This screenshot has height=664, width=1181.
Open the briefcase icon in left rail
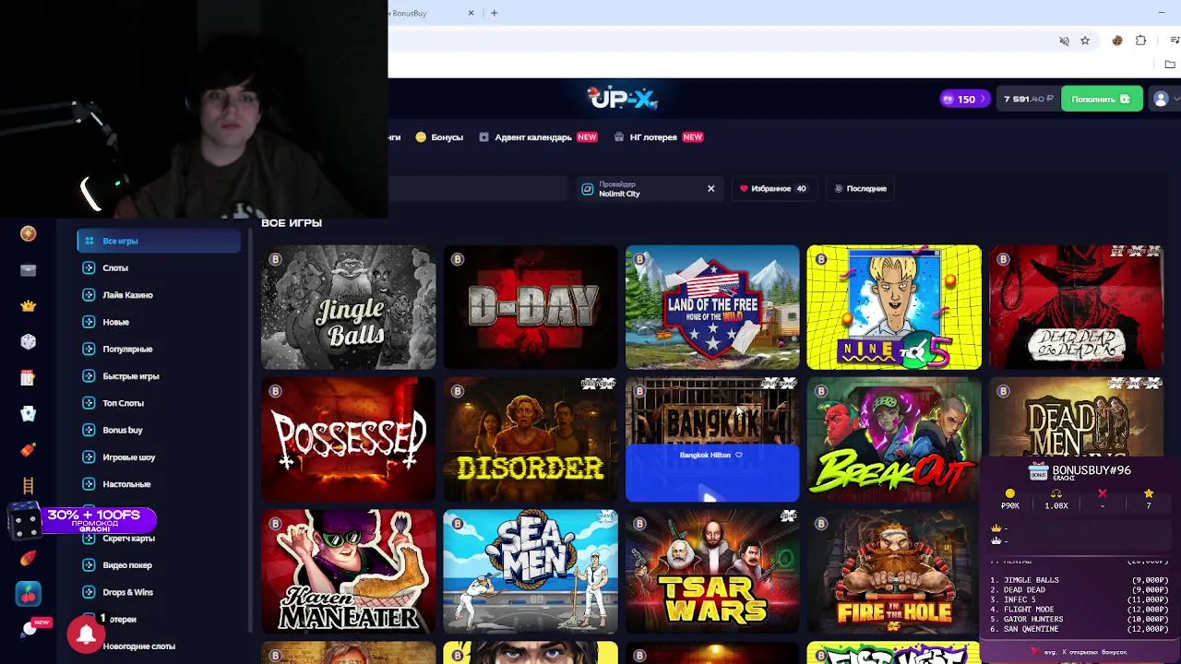[x=28, y=270]
